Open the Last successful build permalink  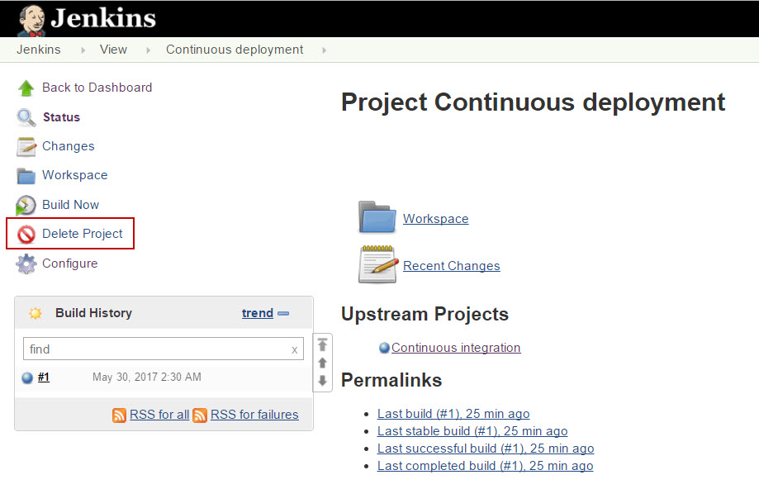coord(485,449)
